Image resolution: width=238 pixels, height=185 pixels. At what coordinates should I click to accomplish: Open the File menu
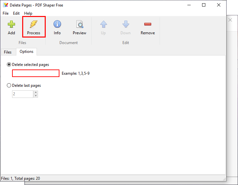[x=6, y=13]
